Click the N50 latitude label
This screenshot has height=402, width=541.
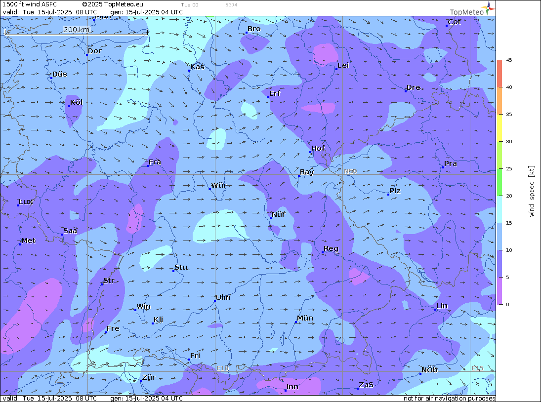pyautogui.click(x=350, y=171)
